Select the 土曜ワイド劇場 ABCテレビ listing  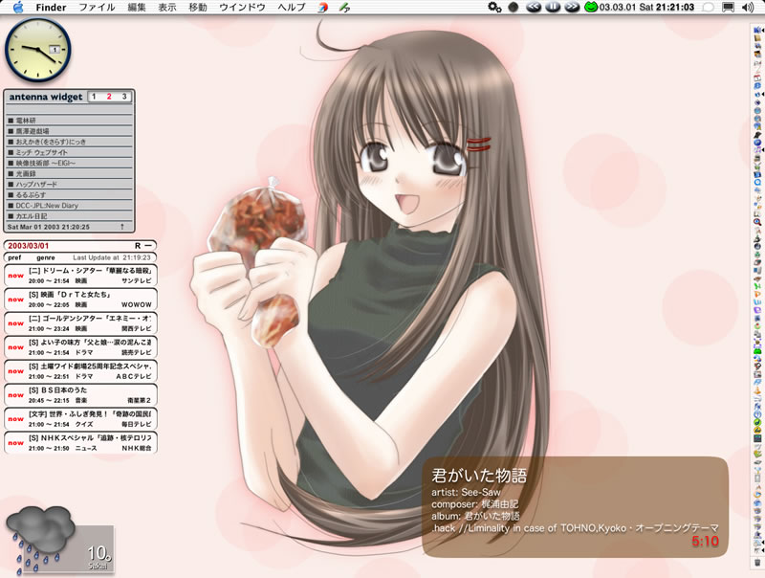tap(80, 371)
